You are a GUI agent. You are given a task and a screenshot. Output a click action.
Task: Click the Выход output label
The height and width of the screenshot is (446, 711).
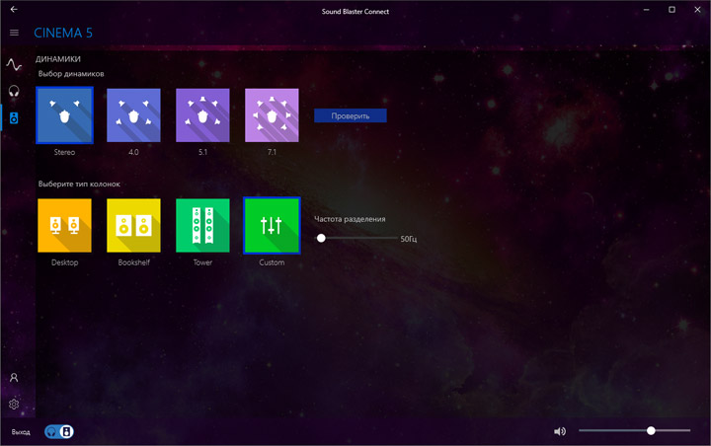point(21,432)
